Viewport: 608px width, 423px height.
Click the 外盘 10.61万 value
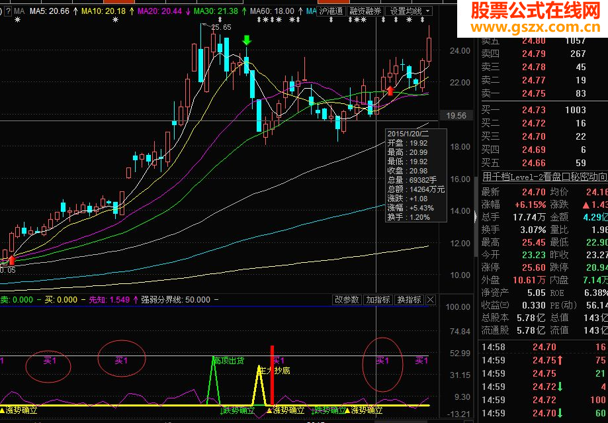[529, 280]
